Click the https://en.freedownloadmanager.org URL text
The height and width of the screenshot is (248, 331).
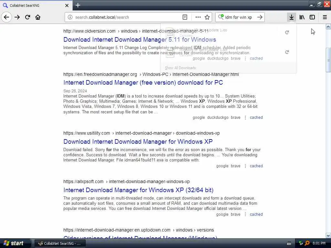point(100,75)
